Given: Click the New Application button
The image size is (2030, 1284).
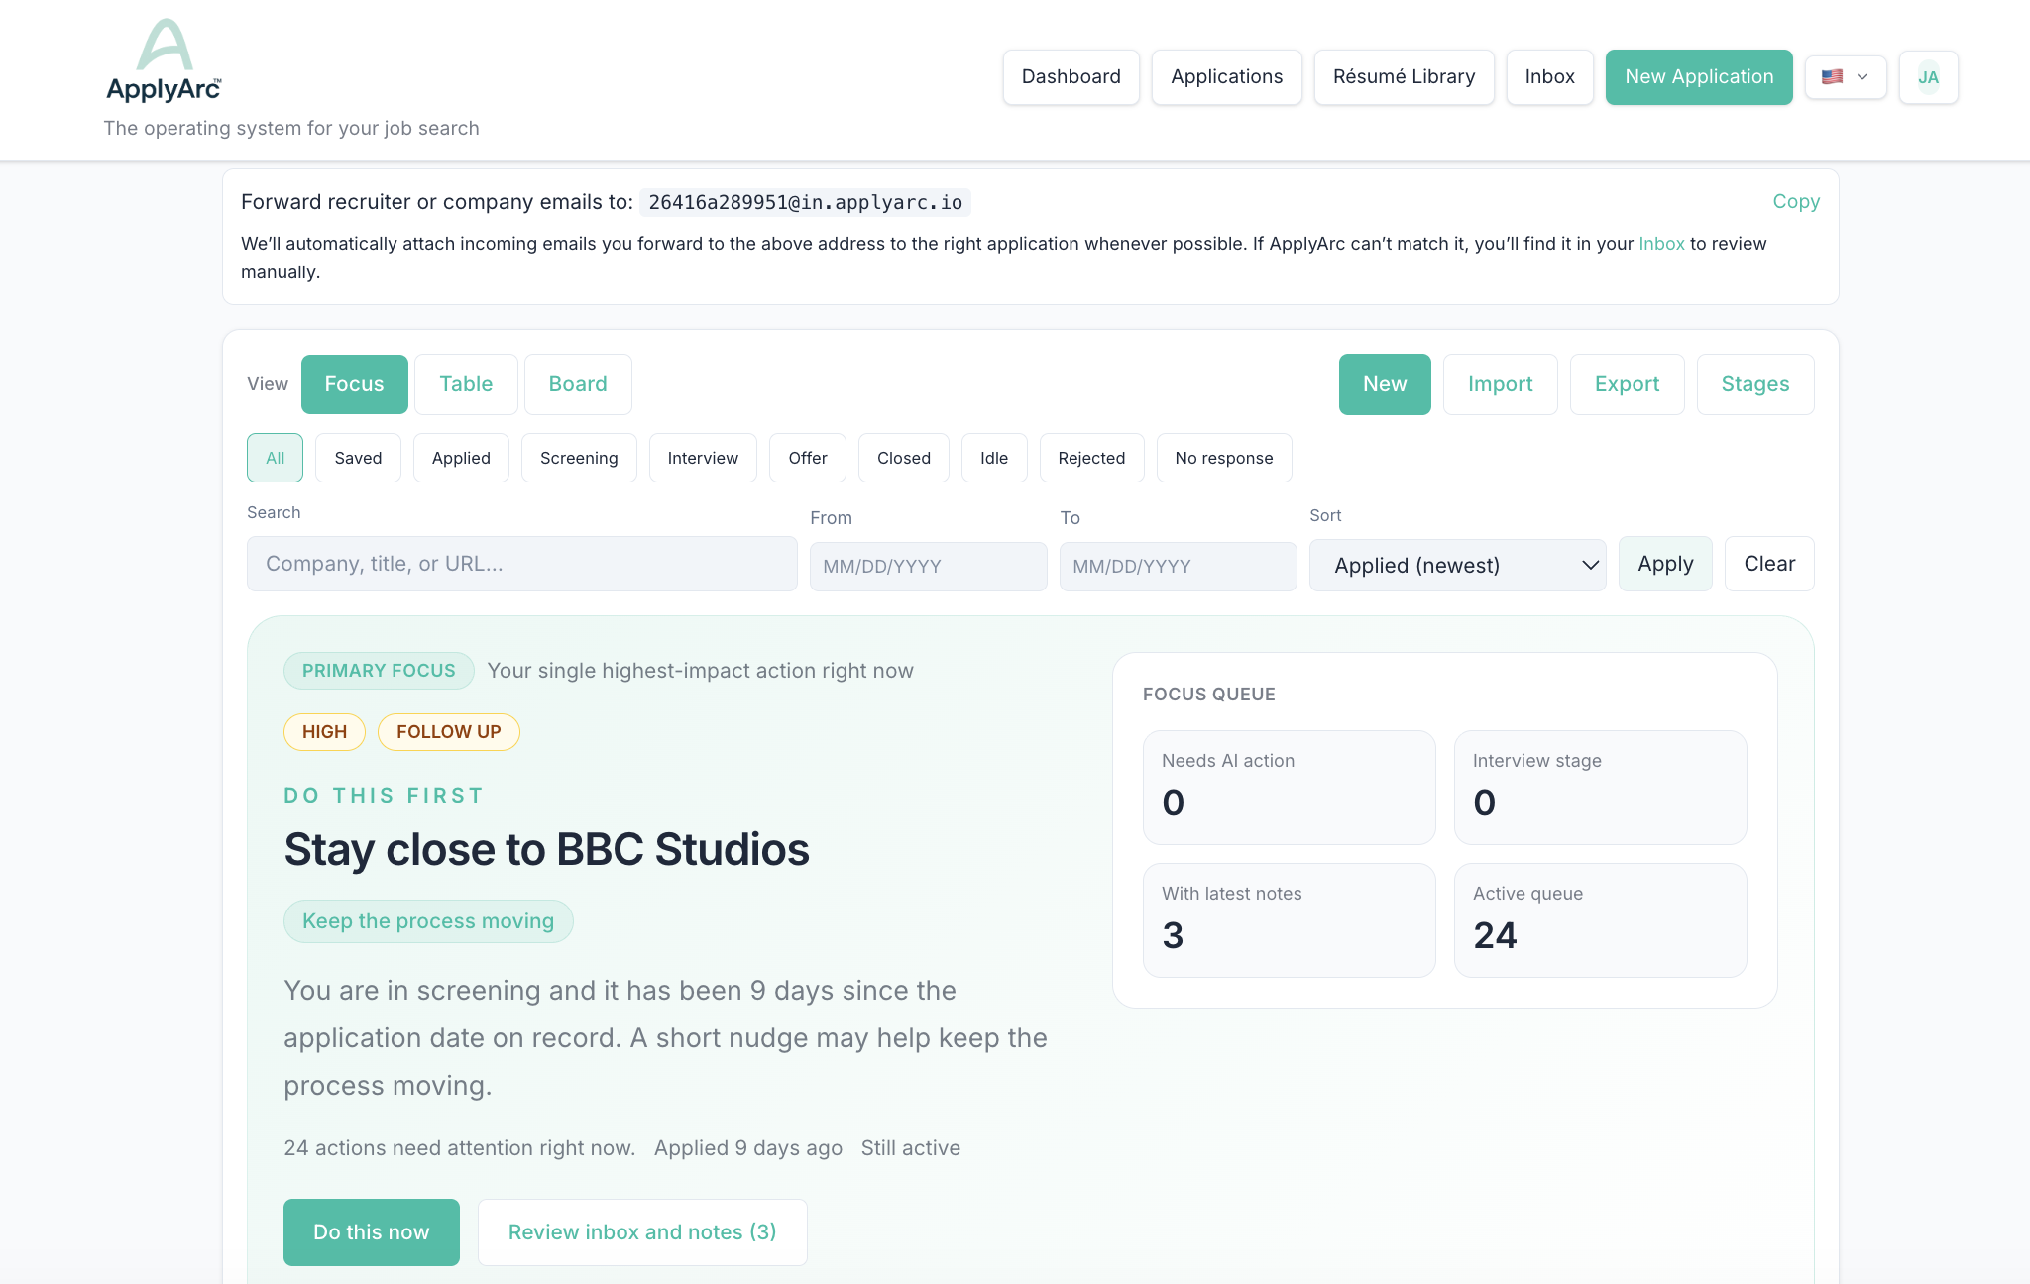Looking at the screenshot, I should 1699,77.
